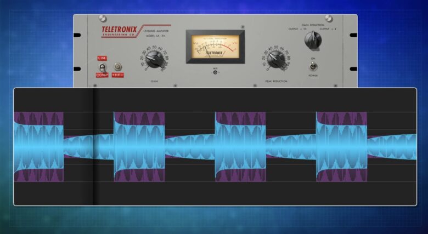The width and height of the screenshot is (428, 234).
Task: Click the red COMP label
Action: (102, 75)
